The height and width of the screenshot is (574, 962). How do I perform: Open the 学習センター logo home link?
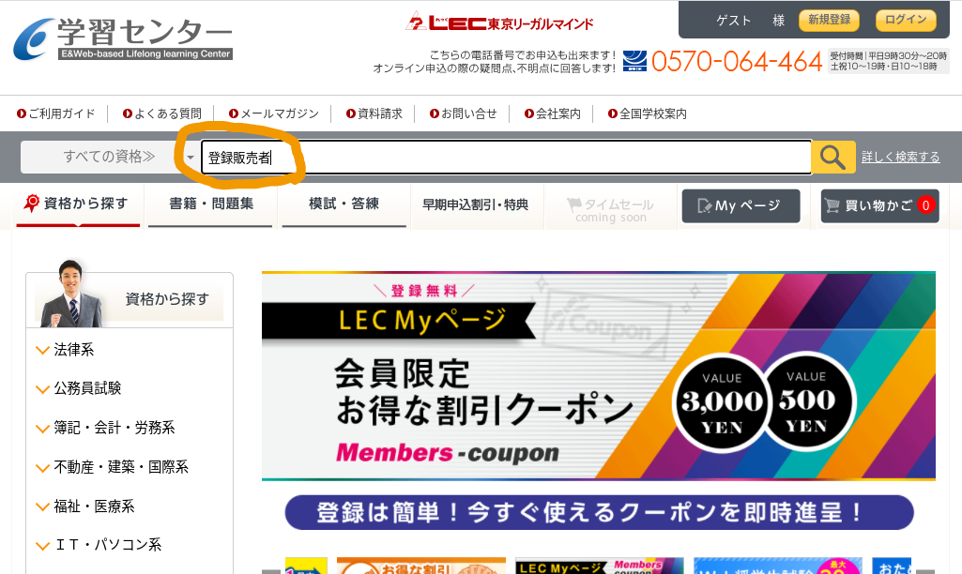tap(123, 39)
